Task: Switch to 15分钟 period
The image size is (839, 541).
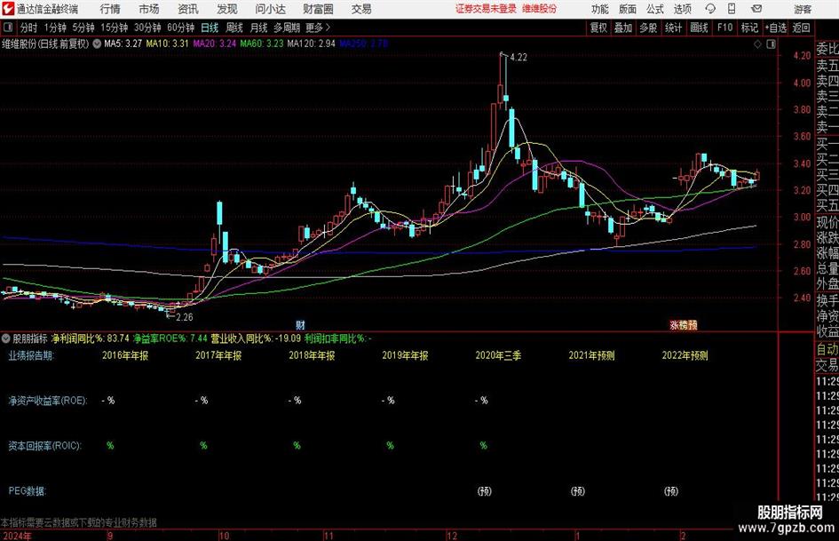Action: pyautogui.click(x=115, y=28)
